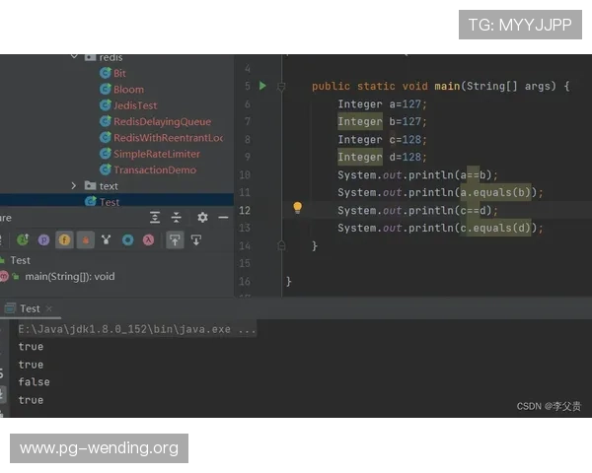Close the Test run tab
The width and height of the screenshot is (592, 473).
coord(50,308)
